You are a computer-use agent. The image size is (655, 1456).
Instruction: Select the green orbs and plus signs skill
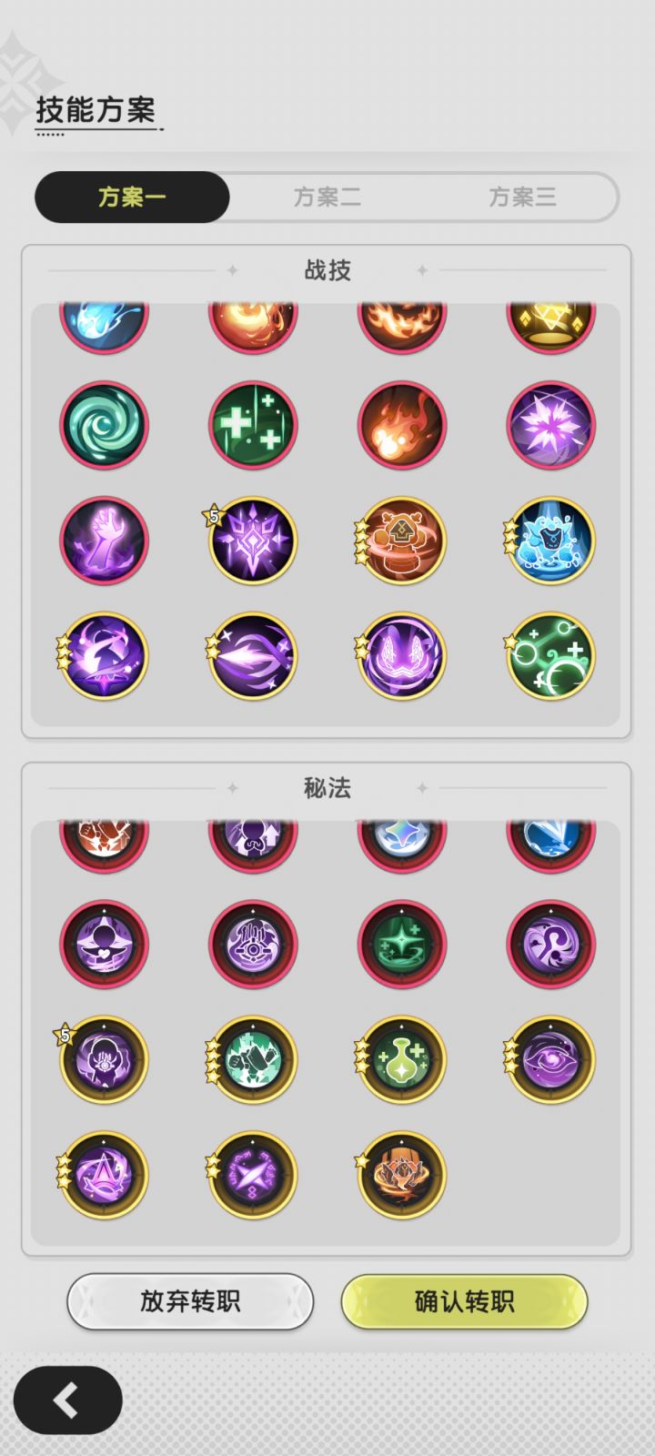(x=550, y=656)
